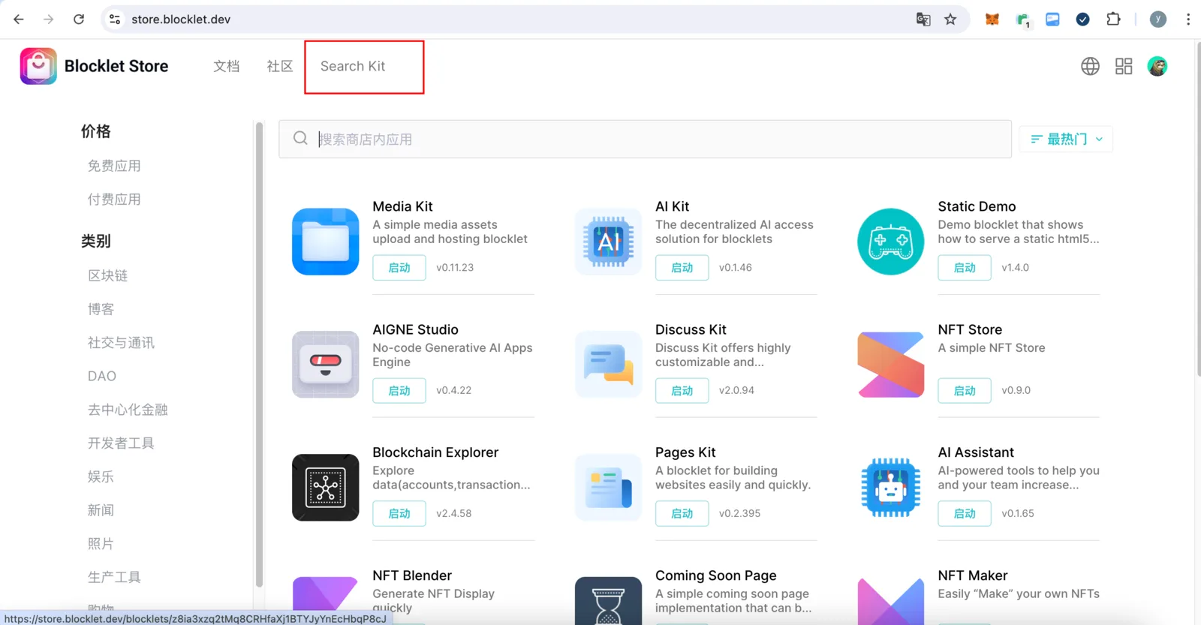The image size is (1201, 625).
Task: Select the 新闻 category
Action: point(101,510)
